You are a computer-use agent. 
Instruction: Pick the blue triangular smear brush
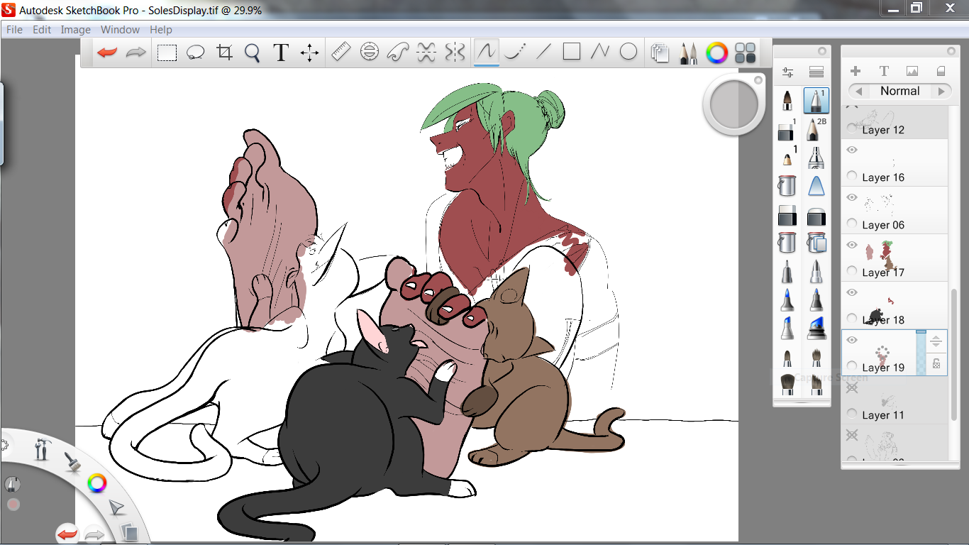(816, 186)
